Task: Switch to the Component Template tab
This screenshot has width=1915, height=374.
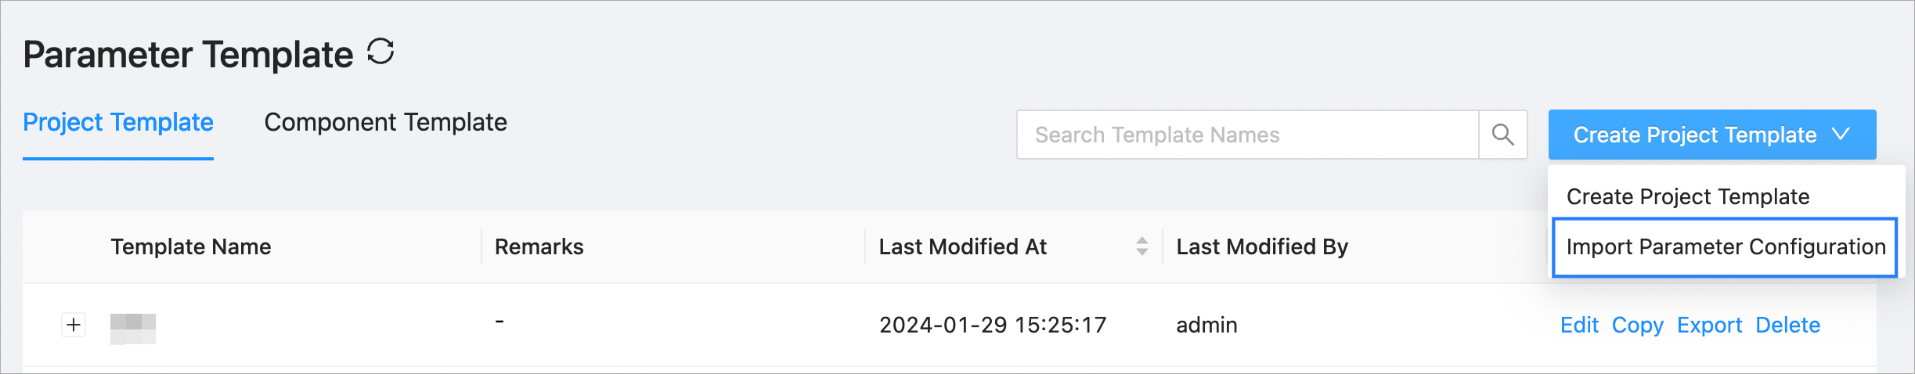Action: (x=385, y=123)
